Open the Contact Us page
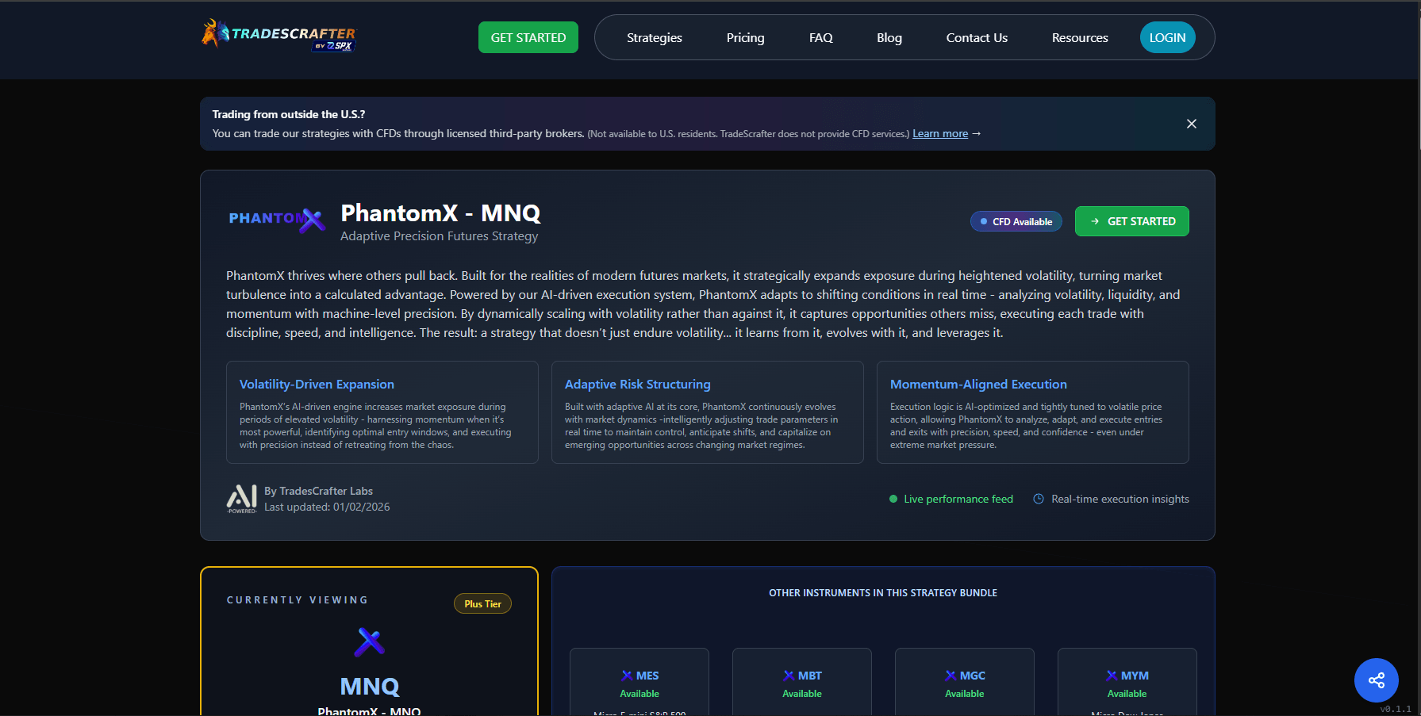 [x=977, y=37]
